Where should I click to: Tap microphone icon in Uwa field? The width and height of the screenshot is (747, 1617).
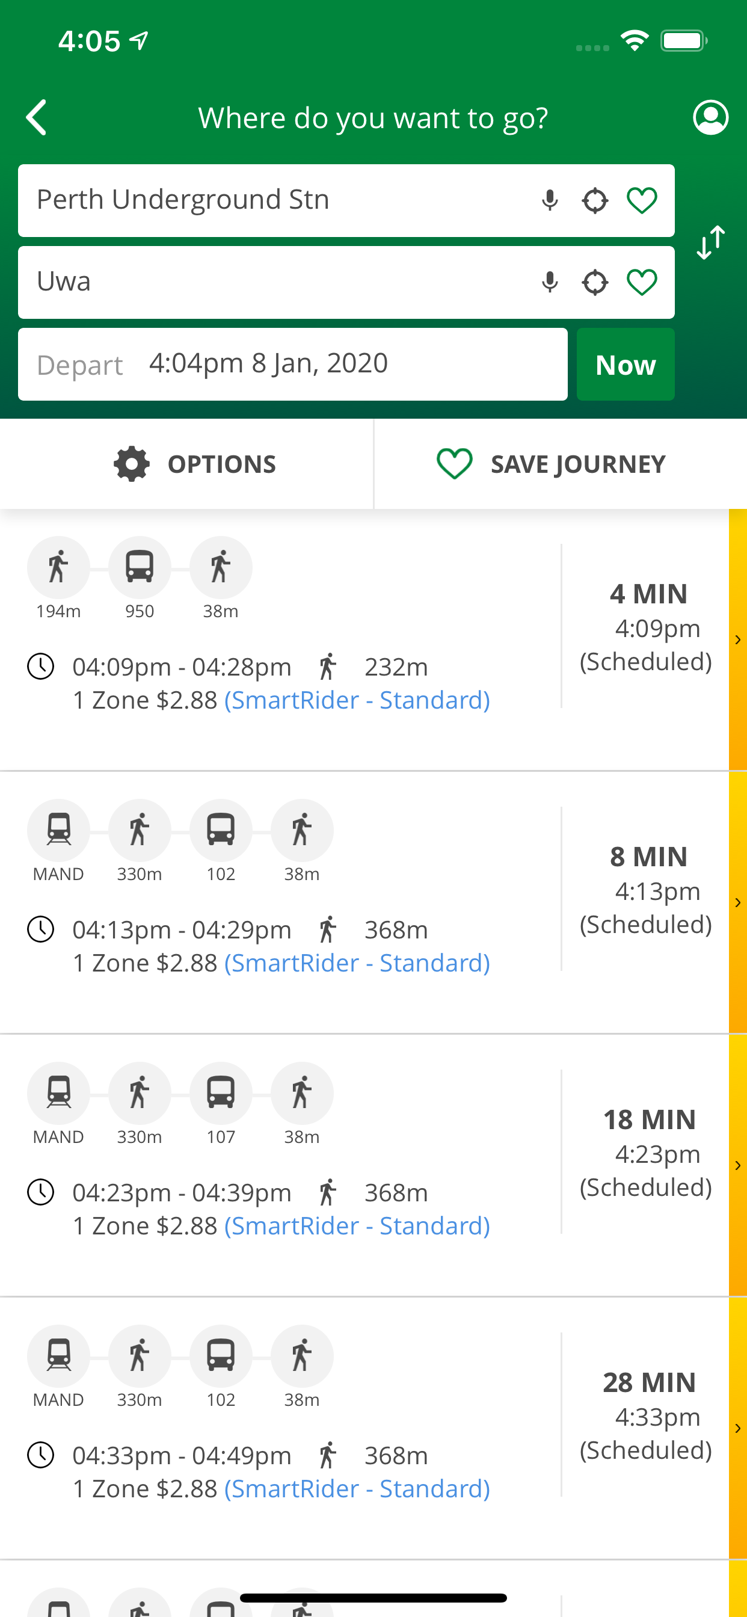[x=549, y=283]
